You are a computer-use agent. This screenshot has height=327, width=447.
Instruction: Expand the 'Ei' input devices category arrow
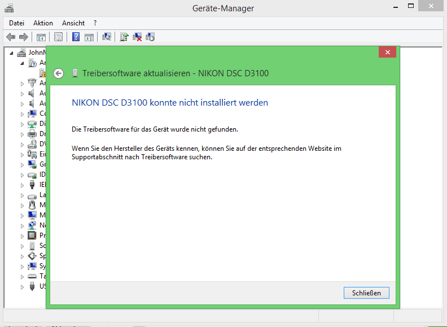tap(22, 155)
